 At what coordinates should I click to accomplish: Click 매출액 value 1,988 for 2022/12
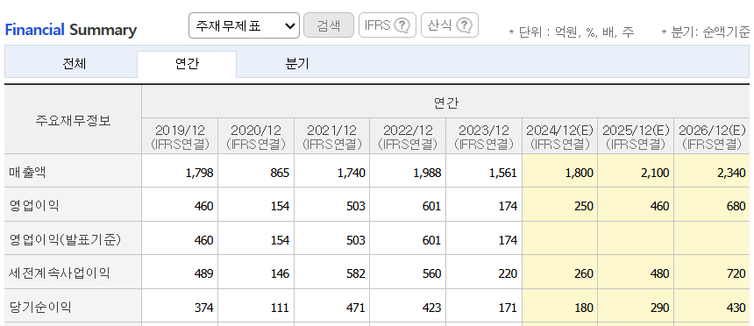tap(427, 173)
